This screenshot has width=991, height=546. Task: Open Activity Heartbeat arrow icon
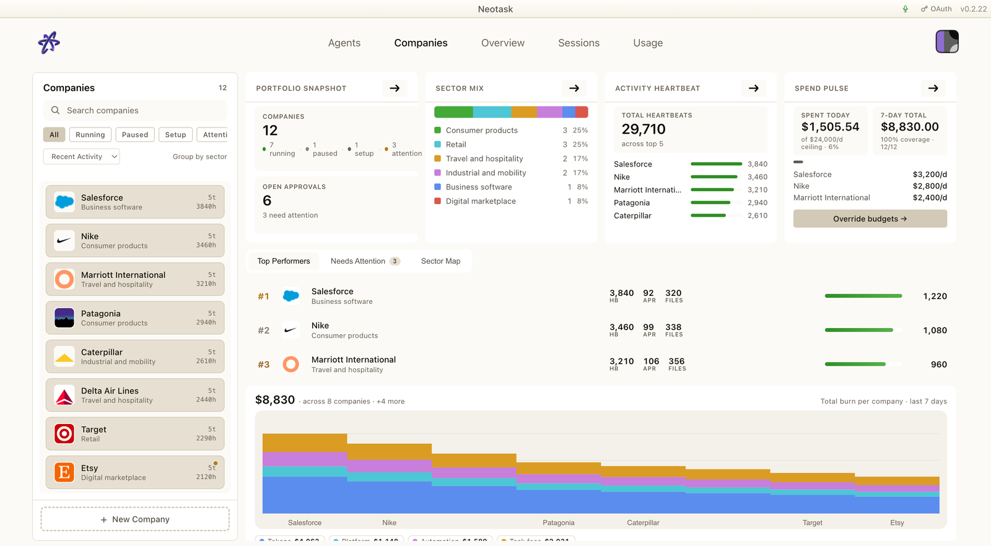(x=754, y=89)
